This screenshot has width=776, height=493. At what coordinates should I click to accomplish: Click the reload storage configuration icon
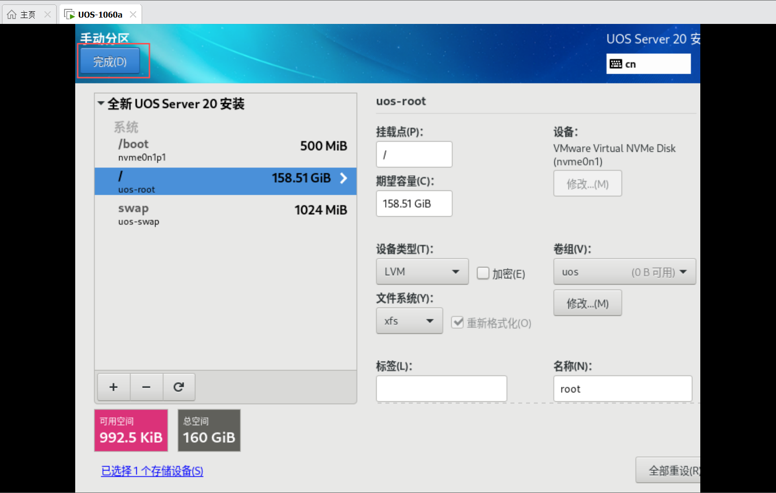(x=179, y=387)
